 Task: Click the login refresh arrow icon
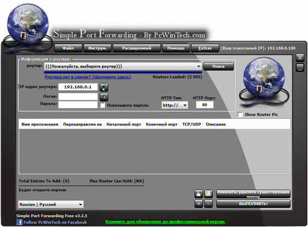coord(104,97)
